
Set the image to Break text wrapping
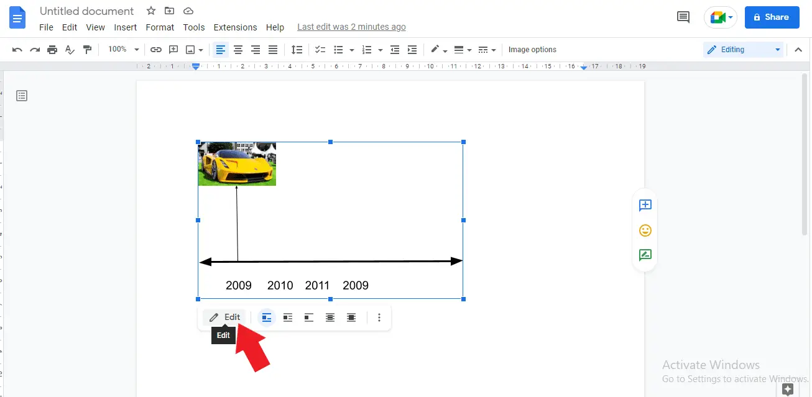[x=309, y=317]
